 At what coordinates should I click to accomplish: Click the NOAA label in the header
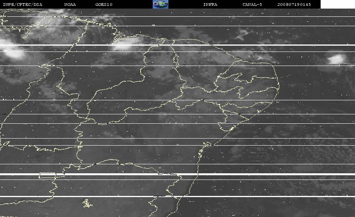click(70, 5)
